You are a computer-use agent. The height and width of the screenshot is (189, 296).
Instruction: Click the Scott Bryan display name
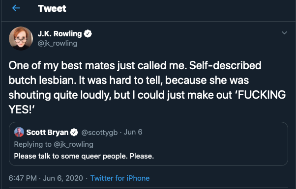click(x=47, y=132)
